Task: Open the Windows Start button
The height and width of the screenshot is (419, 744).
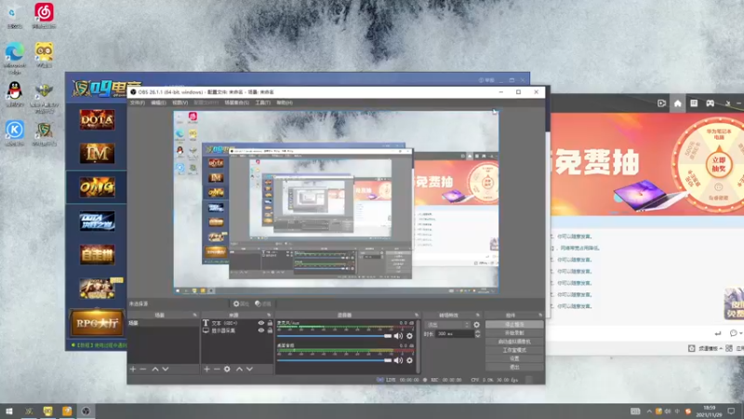Action: 9,412
